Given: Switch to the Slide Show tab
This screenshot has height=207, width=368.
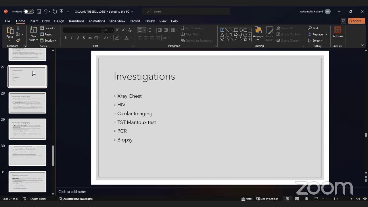Looking at the screenshot, I should (117, 21).
